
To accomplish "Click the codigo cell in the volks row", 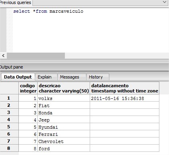I will click(28, 98).
